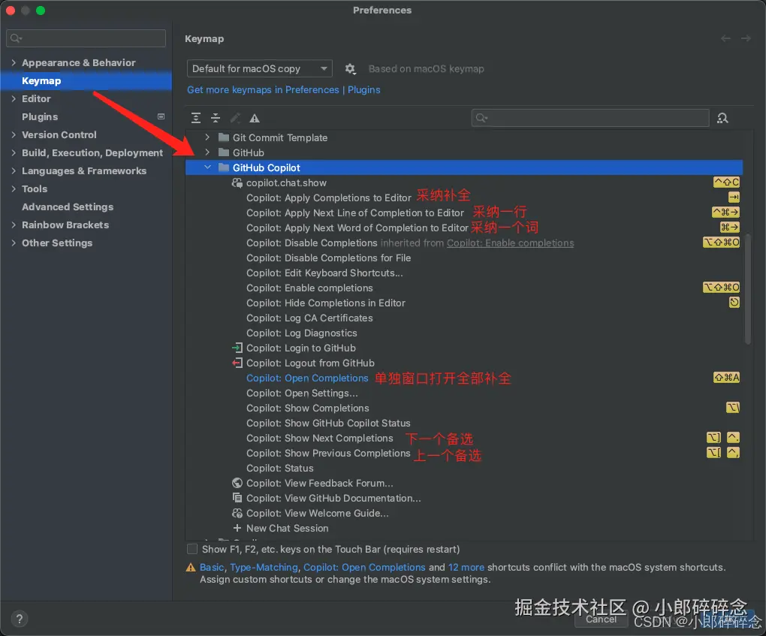
Task: Expand the Editor settings section
Action: 14,98
